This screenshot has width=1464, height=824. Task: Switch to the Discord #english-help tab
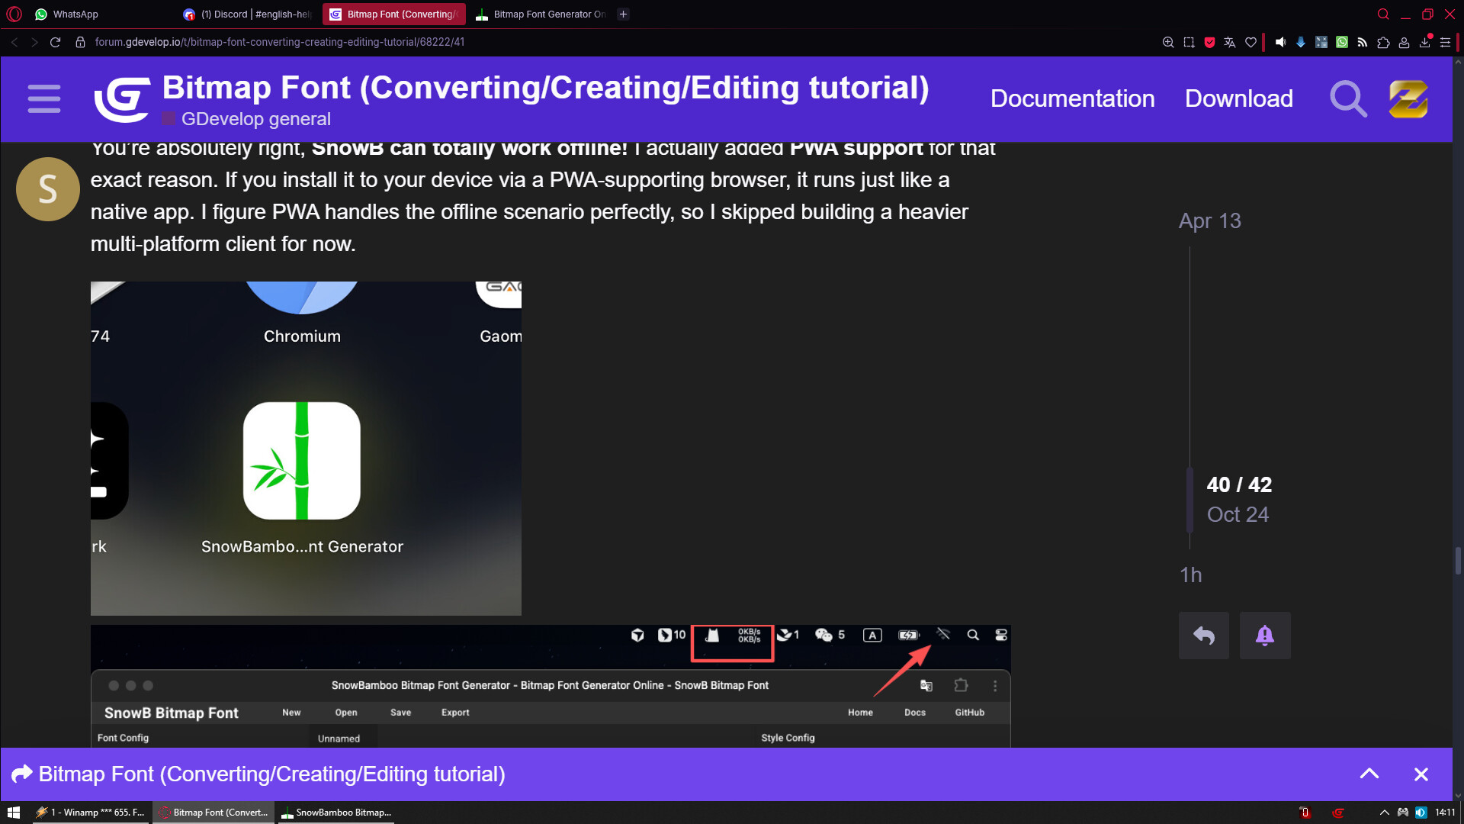click(x=246, y=14)
